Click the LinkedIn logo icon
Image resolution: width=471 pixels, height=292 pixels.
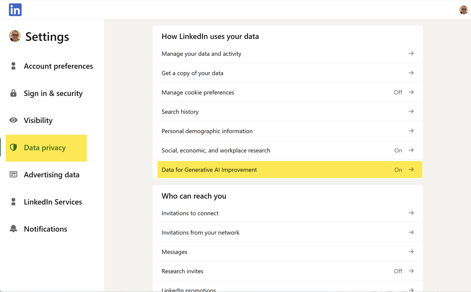tap(15, 10)
